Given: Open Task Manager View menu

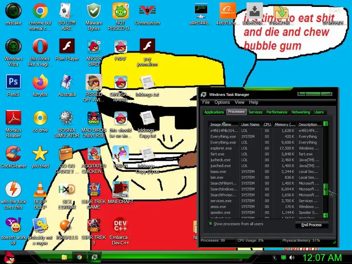Looking at the screenshot, I should [x=240, y=102].
